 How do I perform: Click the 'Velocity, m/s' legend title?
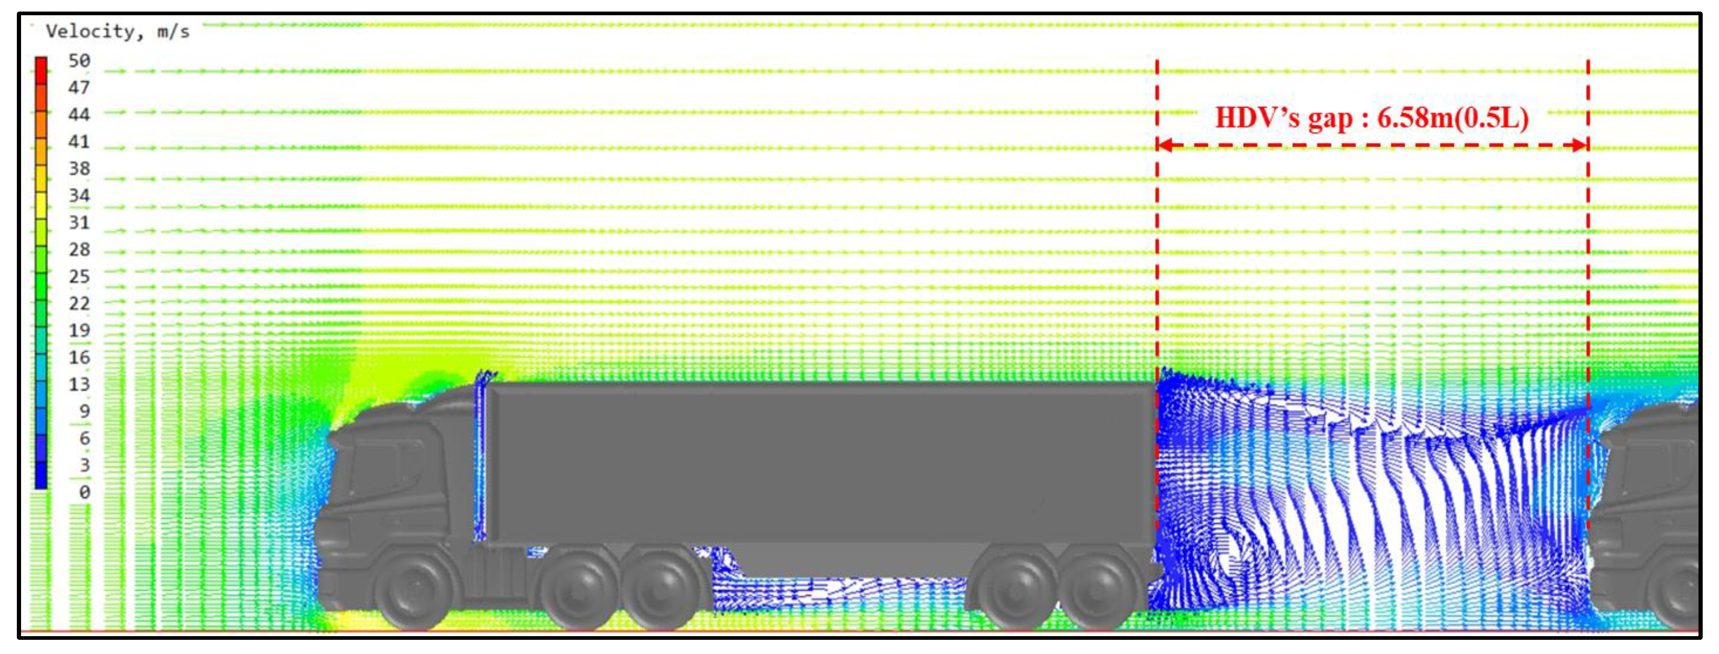click(117, 32)
